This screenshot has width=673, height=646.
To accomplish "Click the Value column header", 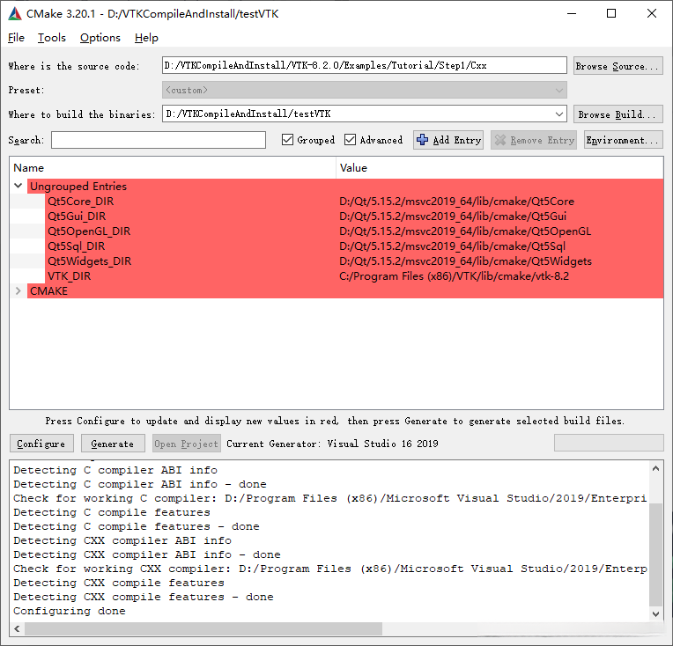I will point(499,168).
